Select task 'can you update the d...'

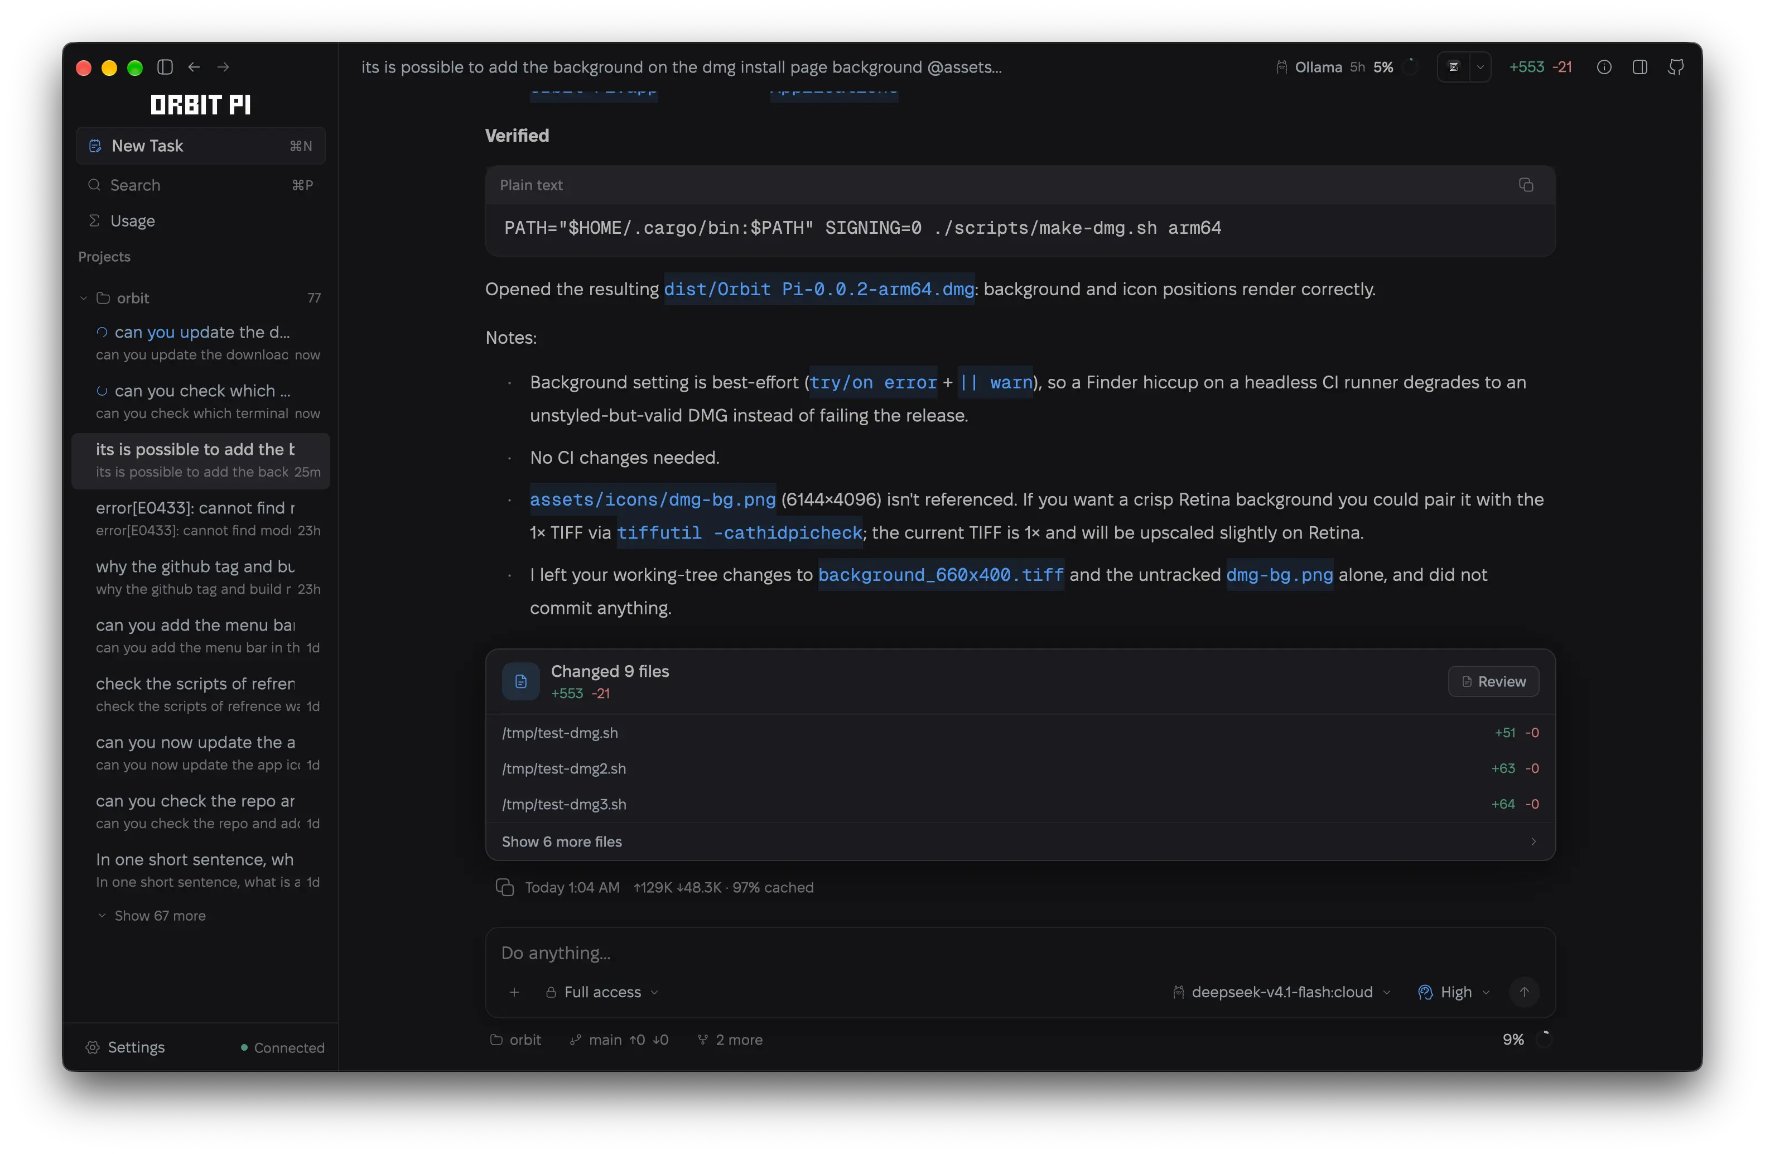tap(200, 343)
